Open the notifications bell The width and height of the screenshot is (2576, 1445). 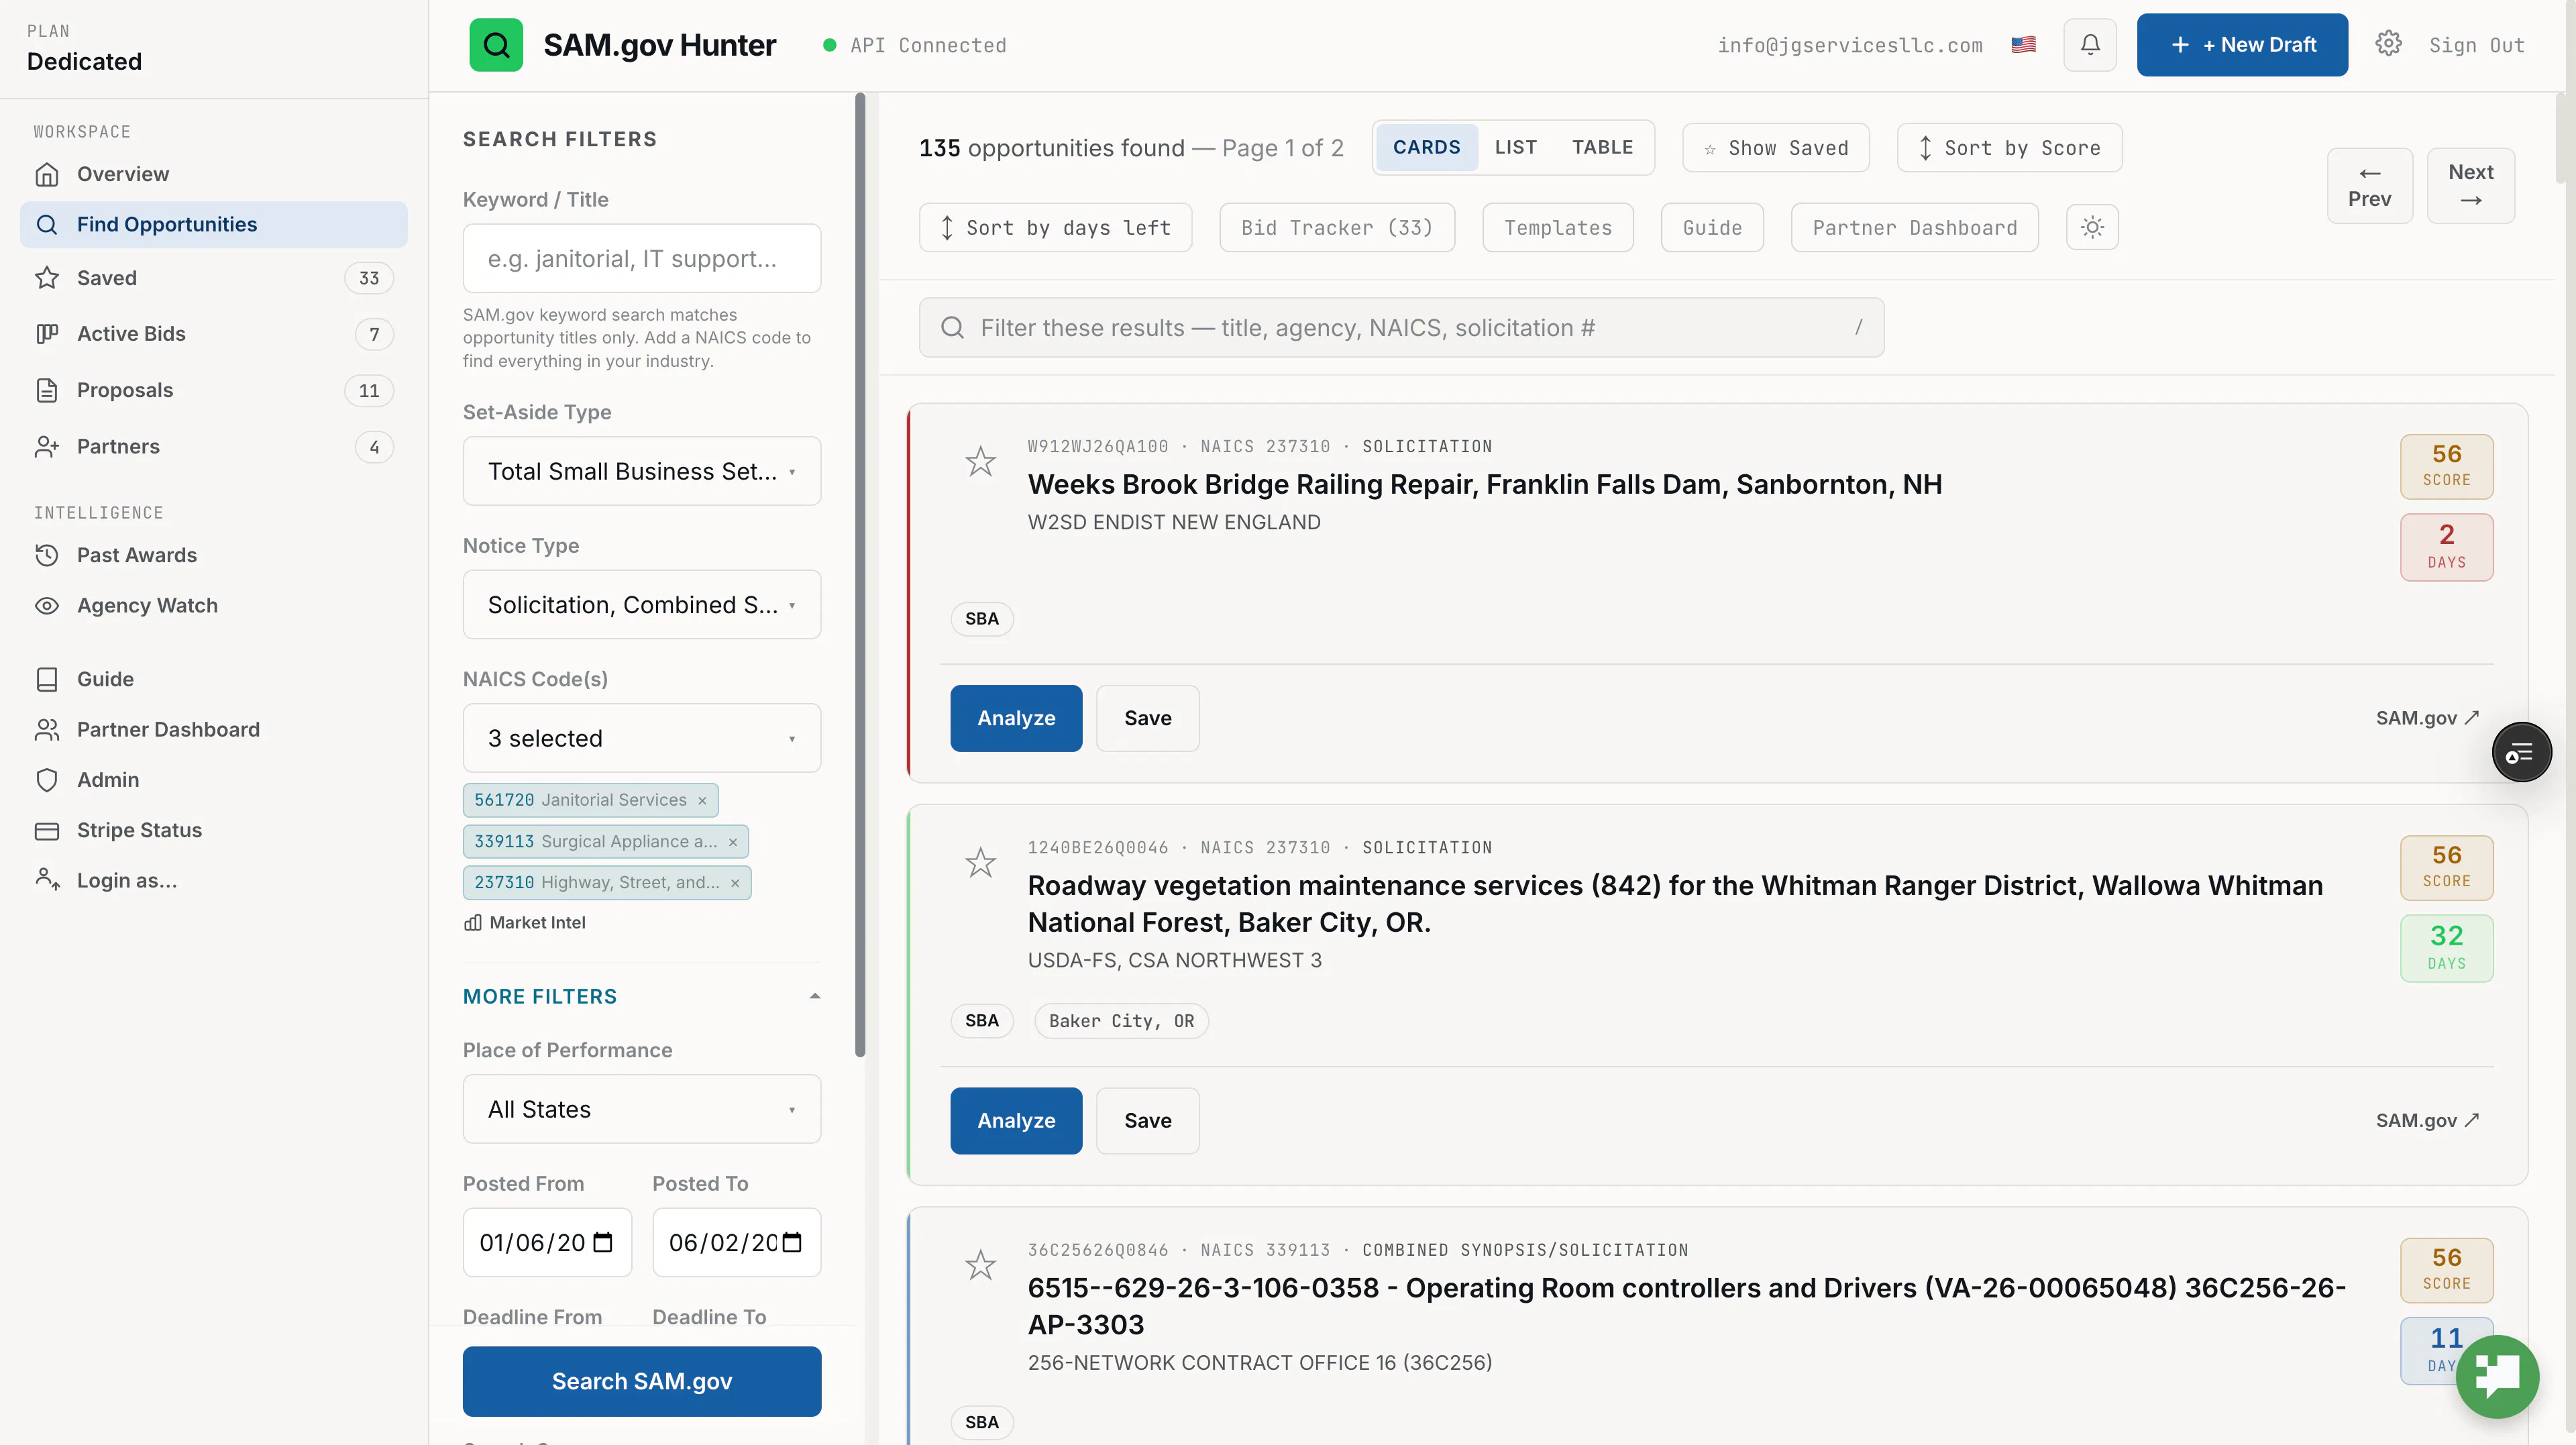tap(2090, 45)
